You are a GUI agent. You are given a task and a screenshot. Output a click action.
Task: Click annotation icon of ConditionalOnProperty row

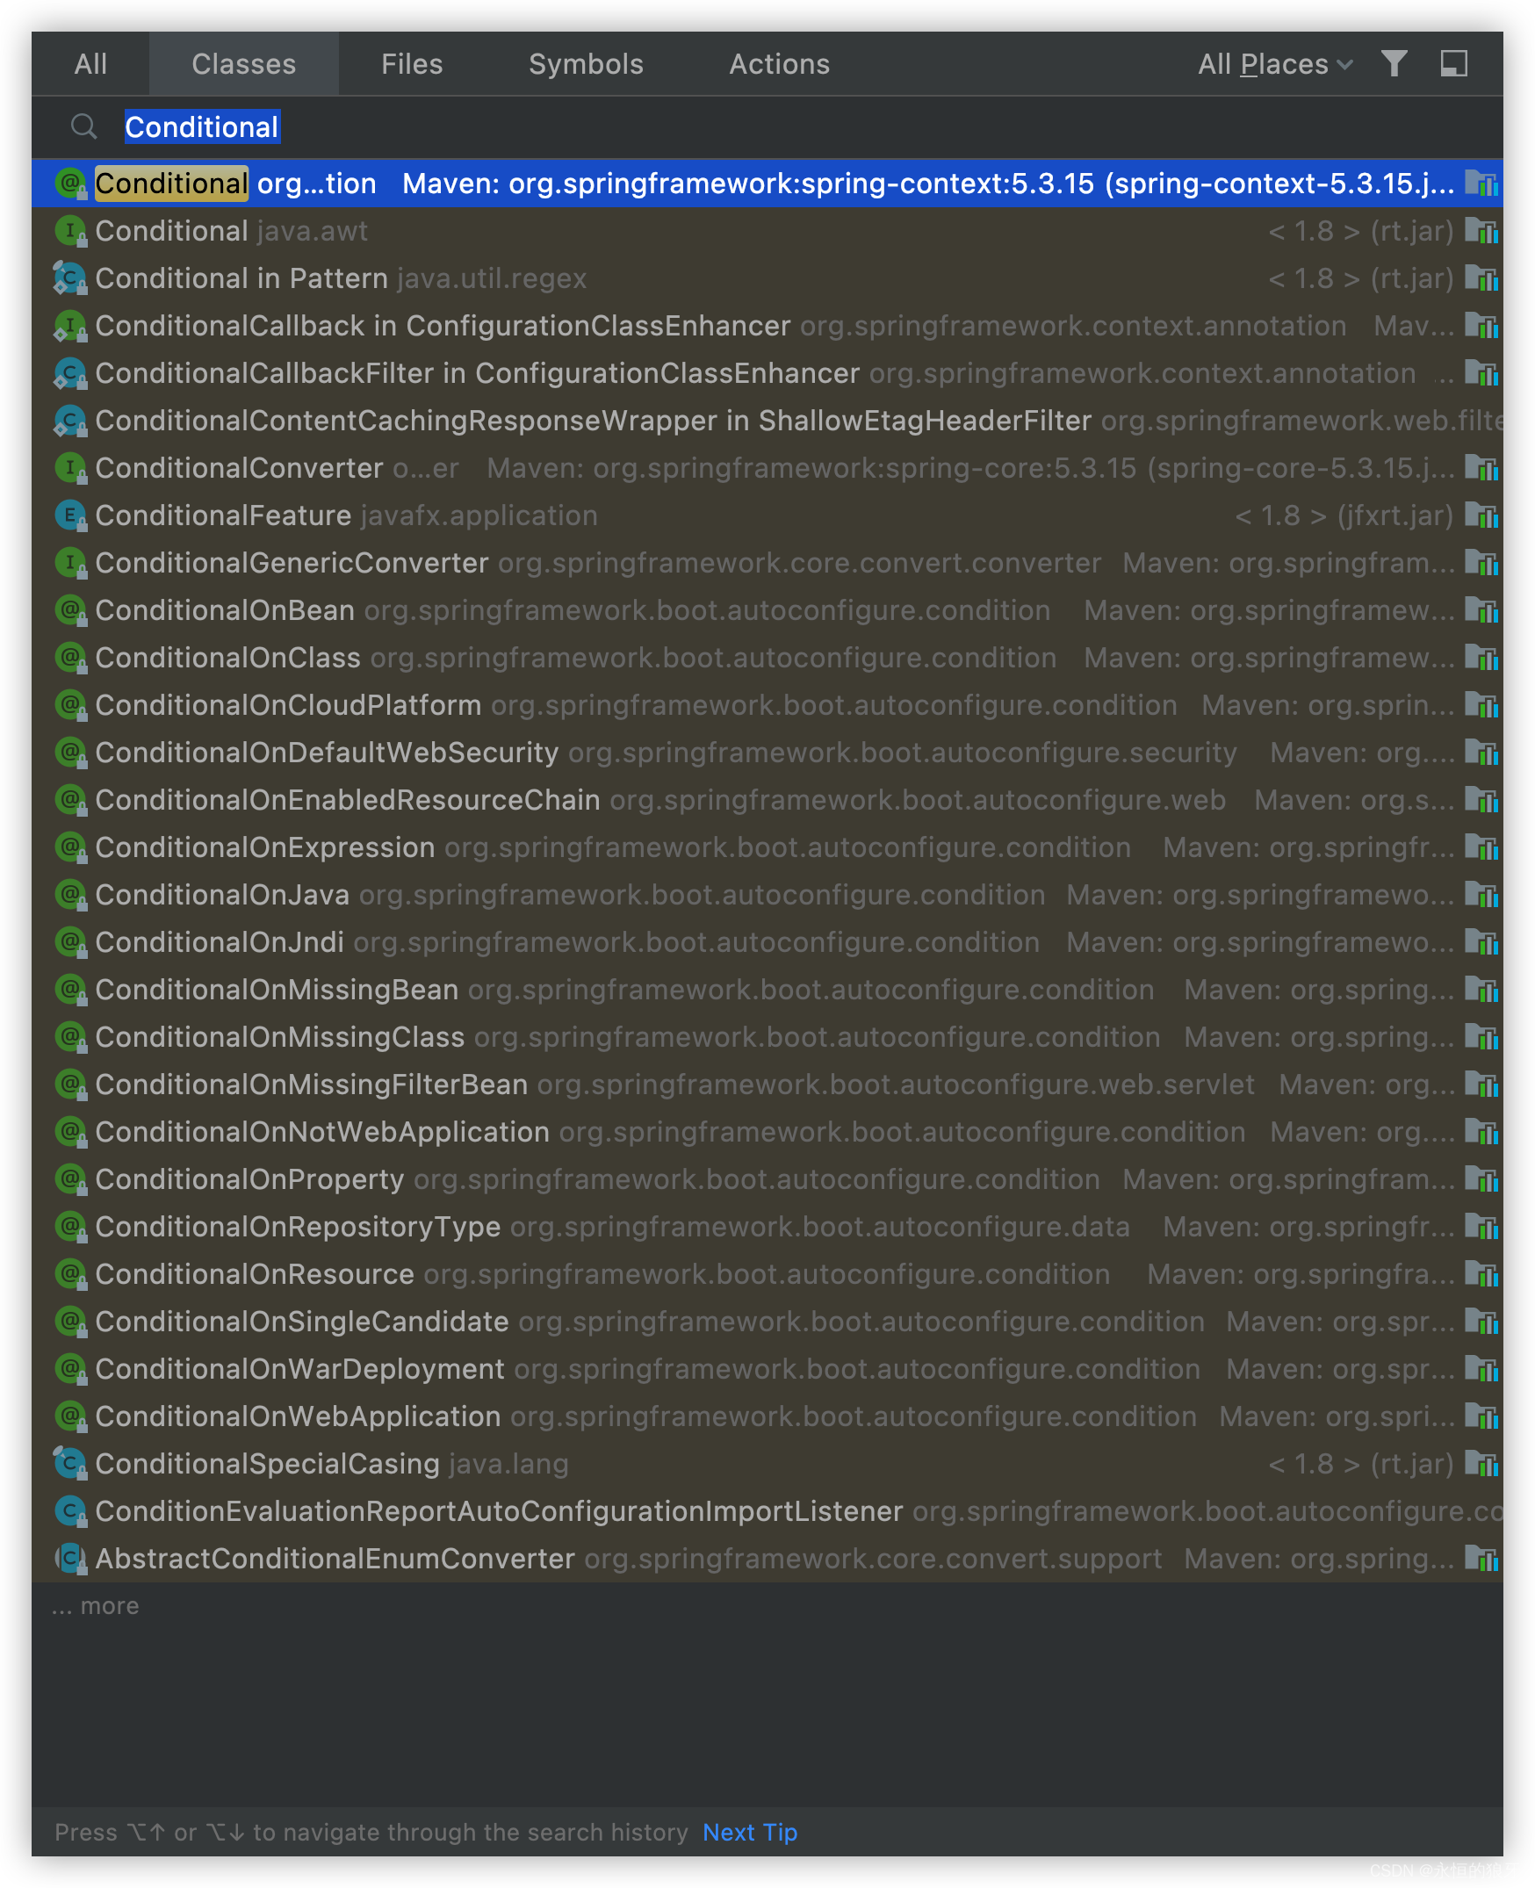click(x=70, y=1179)
